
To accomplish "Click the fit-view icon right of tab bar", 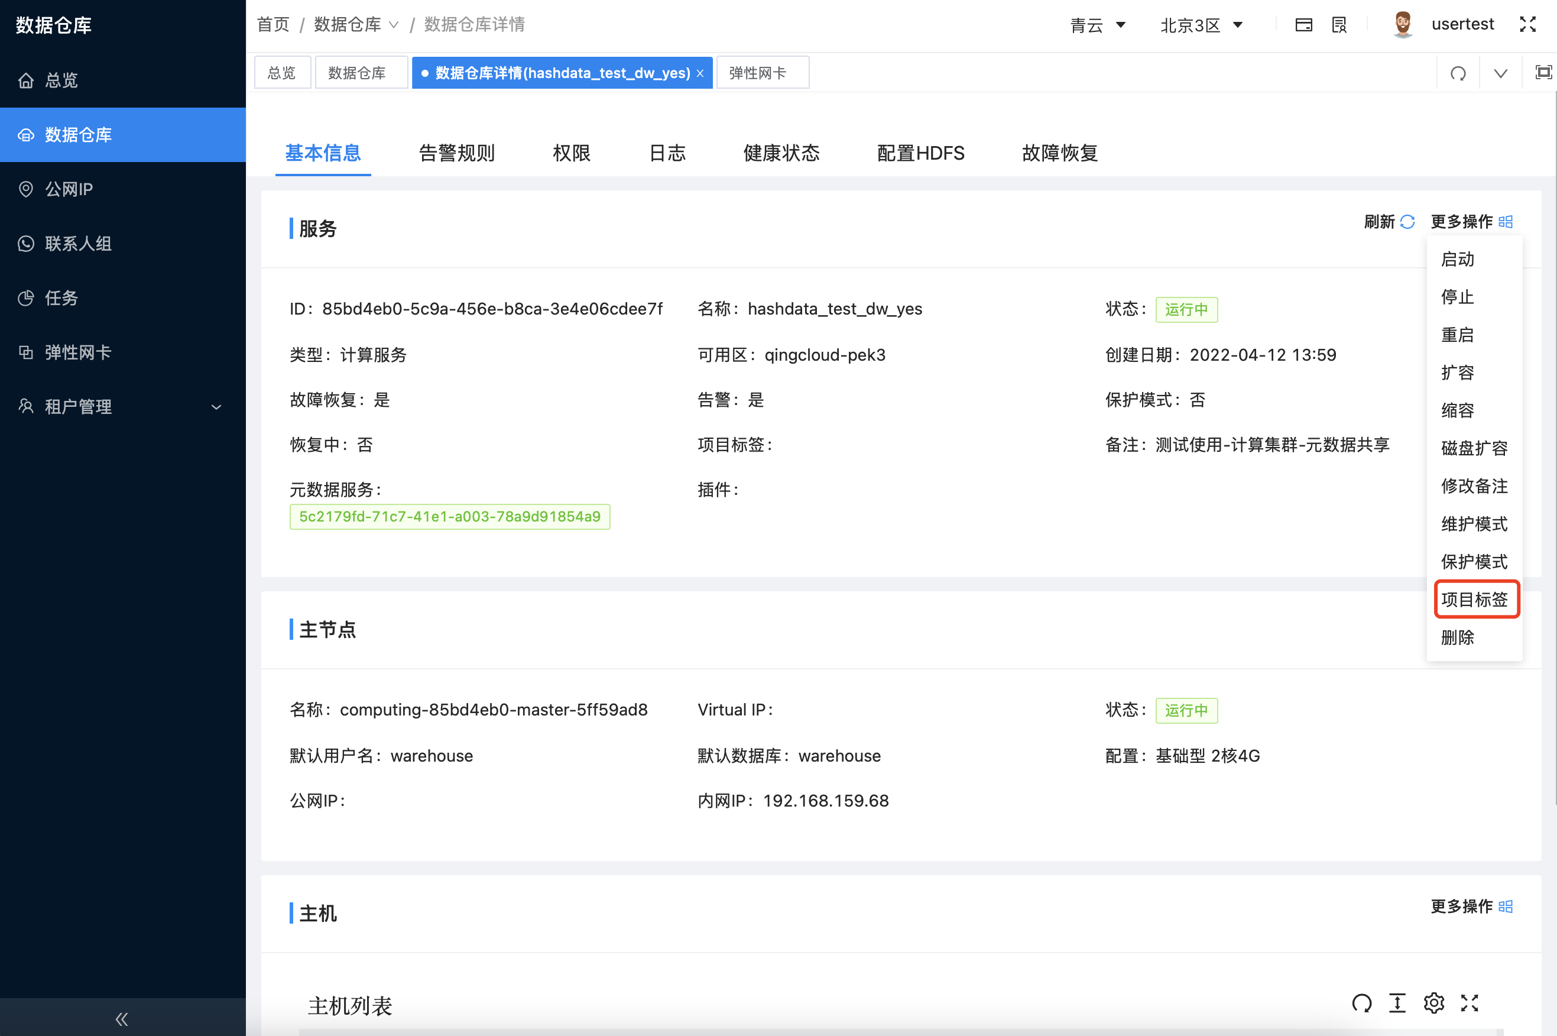I will (x=1543, y=73).
